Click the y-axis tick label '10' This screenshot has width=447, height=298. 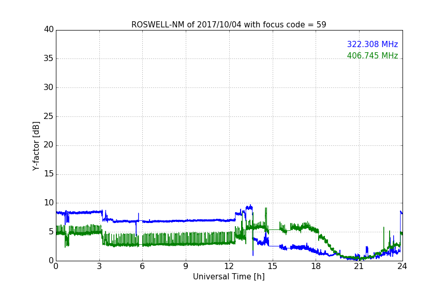49,203
